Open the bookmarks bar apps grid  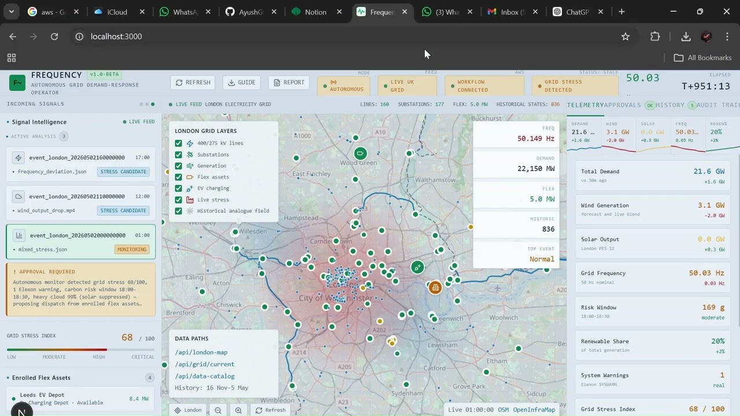tap(11, 58)
